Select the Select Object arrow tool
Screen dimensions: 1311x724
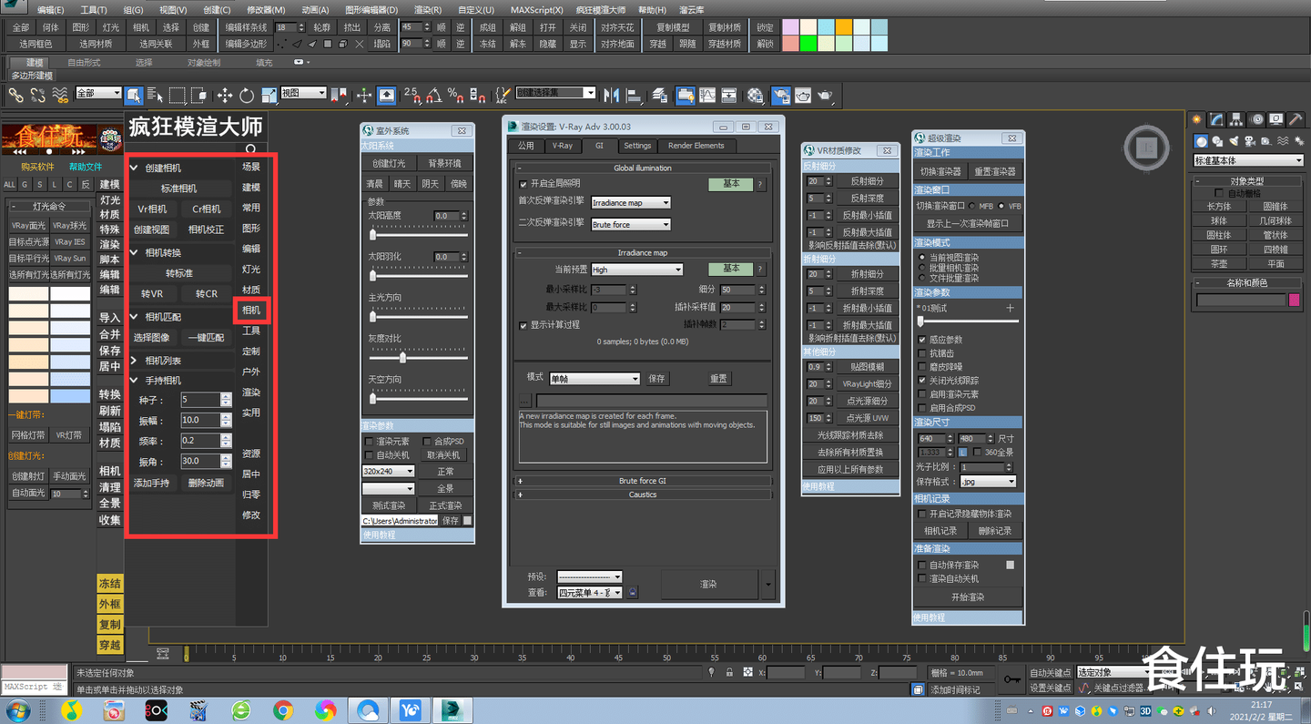pyautogui.click(x=134, y=95)
